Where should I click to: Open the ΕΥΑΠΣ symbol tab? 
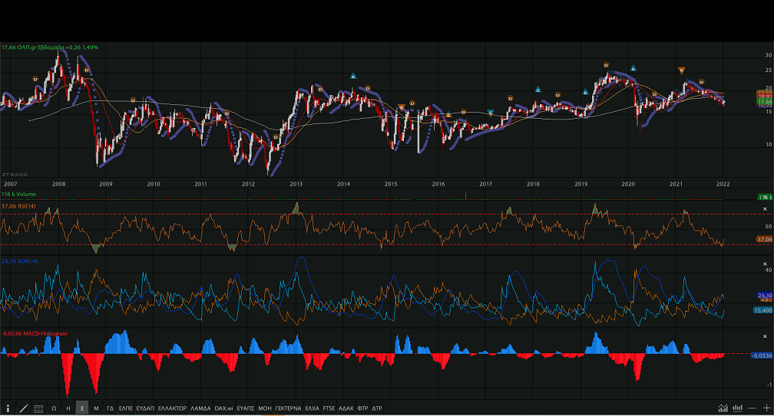(x=246, y=408)
